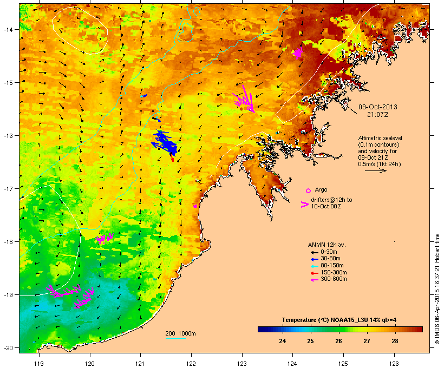Click the colorbar tick label 25
Viewport: 444px width, 368px height.
pyautogui.click(x=310, y=341)
